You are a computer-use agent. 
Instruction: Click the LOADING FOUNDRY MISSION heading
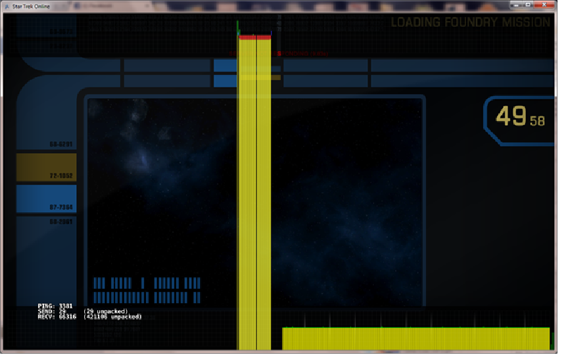click(471, 22)
